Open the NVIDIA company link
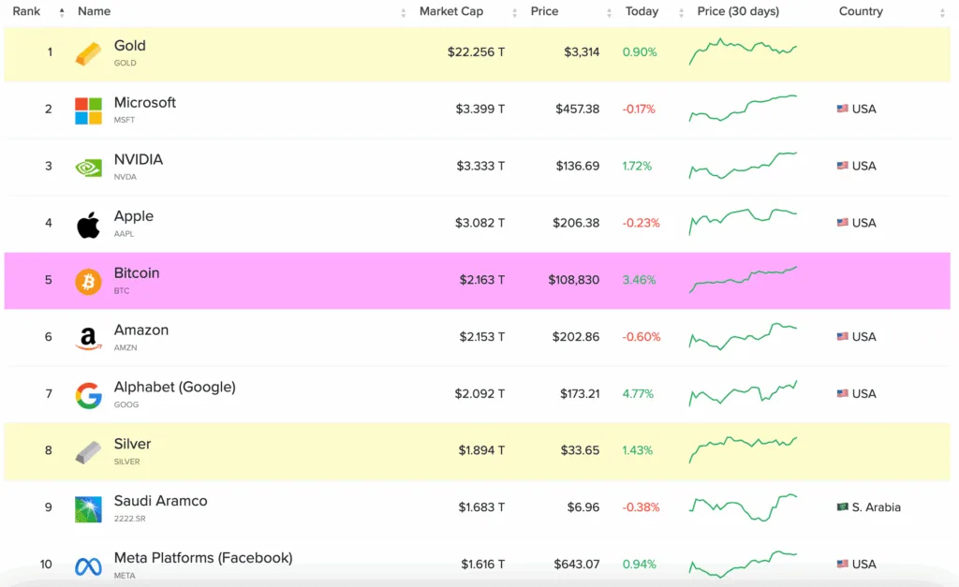This screenshot has width=959, height=587. (x=139, y=159)
